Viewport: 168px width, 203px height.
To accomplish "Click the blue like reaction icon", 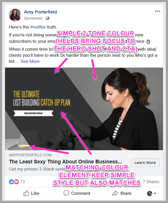I will (x=11, y=182).
